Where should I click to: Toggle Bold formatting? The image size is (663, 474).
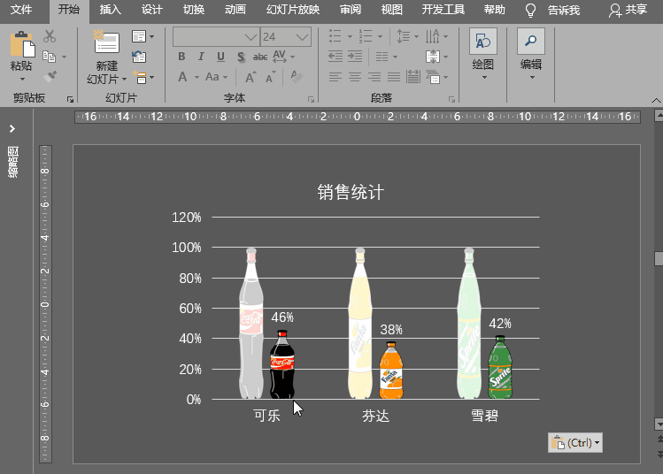click(181, 57)
